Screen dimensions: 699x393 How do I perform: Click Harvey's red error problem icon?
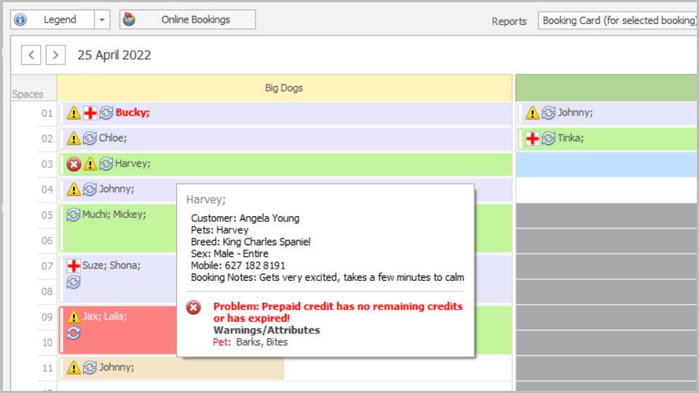tap(74, 164)
